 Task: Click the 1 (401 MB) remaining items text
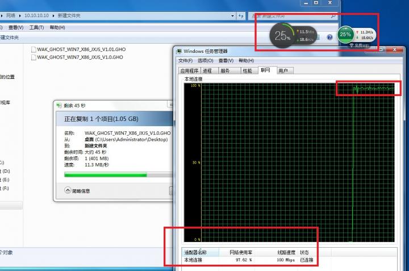point(97,159)
